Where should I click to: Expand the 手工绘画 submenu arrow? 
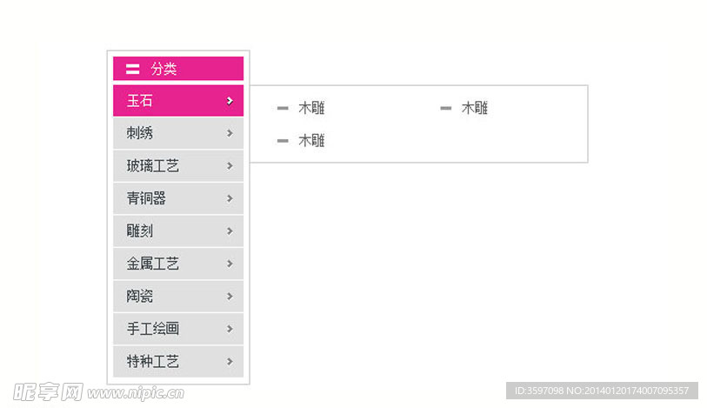[230, 329]
